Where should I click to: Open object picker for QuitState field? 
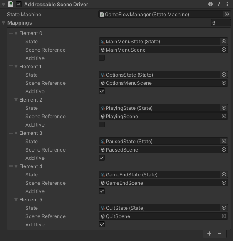pyautogui.click(x=224, y=208)
